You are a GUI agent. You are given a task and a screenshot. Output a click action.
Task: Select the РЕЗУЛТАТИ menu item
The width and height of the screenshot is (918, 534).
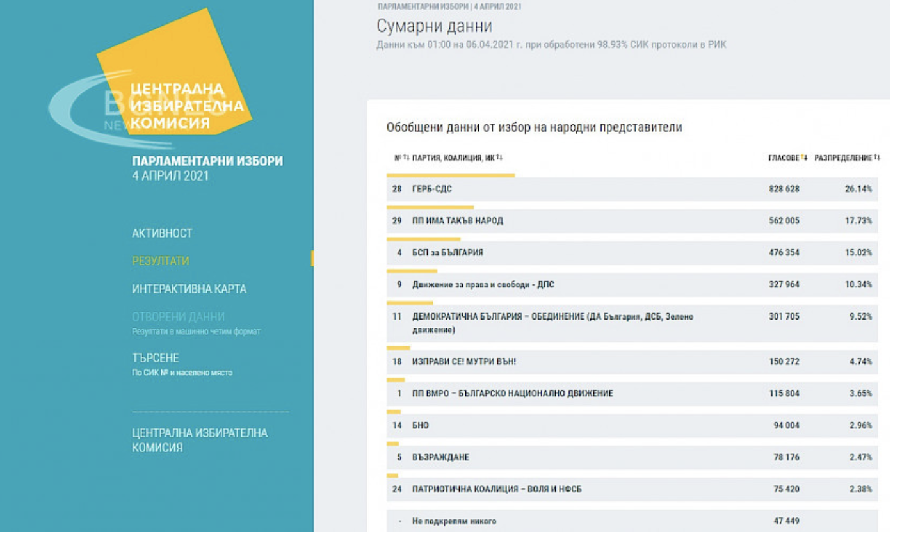coord(161,261)
